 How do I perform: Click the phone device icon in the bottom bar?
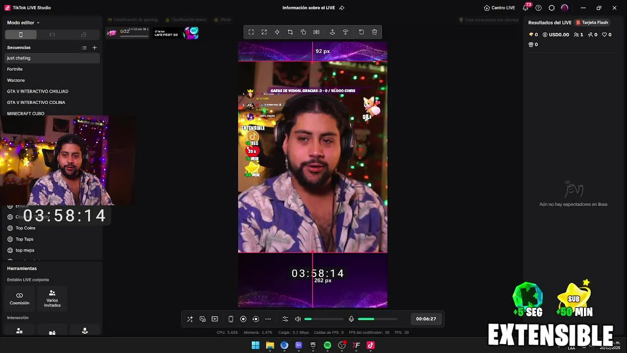pyautogui.click(x=231, y=319)
